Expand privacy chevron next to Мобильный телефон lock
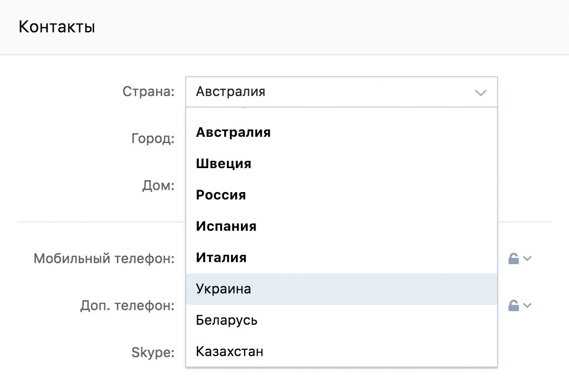Image resolution: width=569 pixels, height=378 pixels. tap(527, 258)
